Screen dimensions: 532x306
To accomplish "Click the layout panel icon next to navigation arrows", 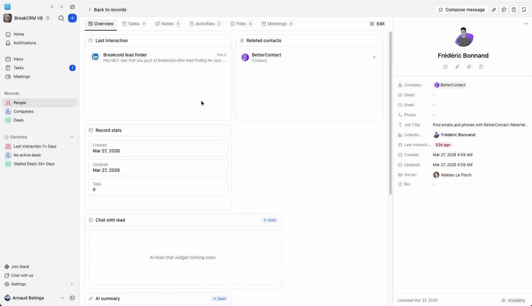I will (72, 7).
